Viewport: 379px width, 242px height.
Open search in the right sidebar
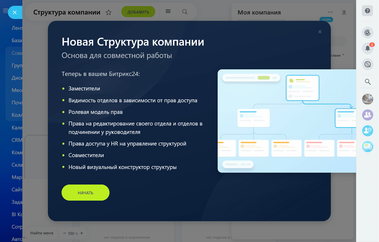click(367, 82)
